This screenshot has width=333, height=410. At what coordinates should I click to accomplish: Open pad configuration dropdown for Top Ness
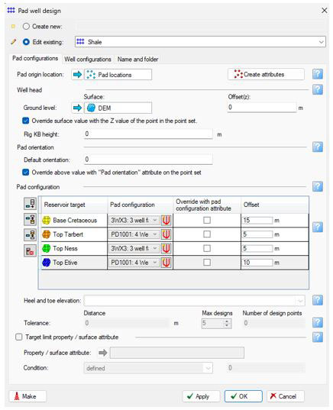[x=134, y=248]
